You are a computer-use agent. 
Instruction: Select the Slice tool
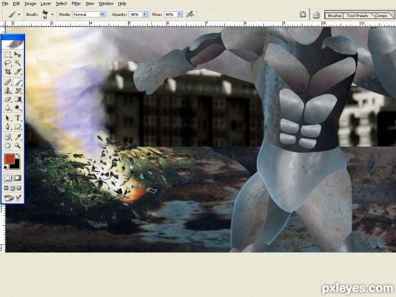[x=17, y=71]
